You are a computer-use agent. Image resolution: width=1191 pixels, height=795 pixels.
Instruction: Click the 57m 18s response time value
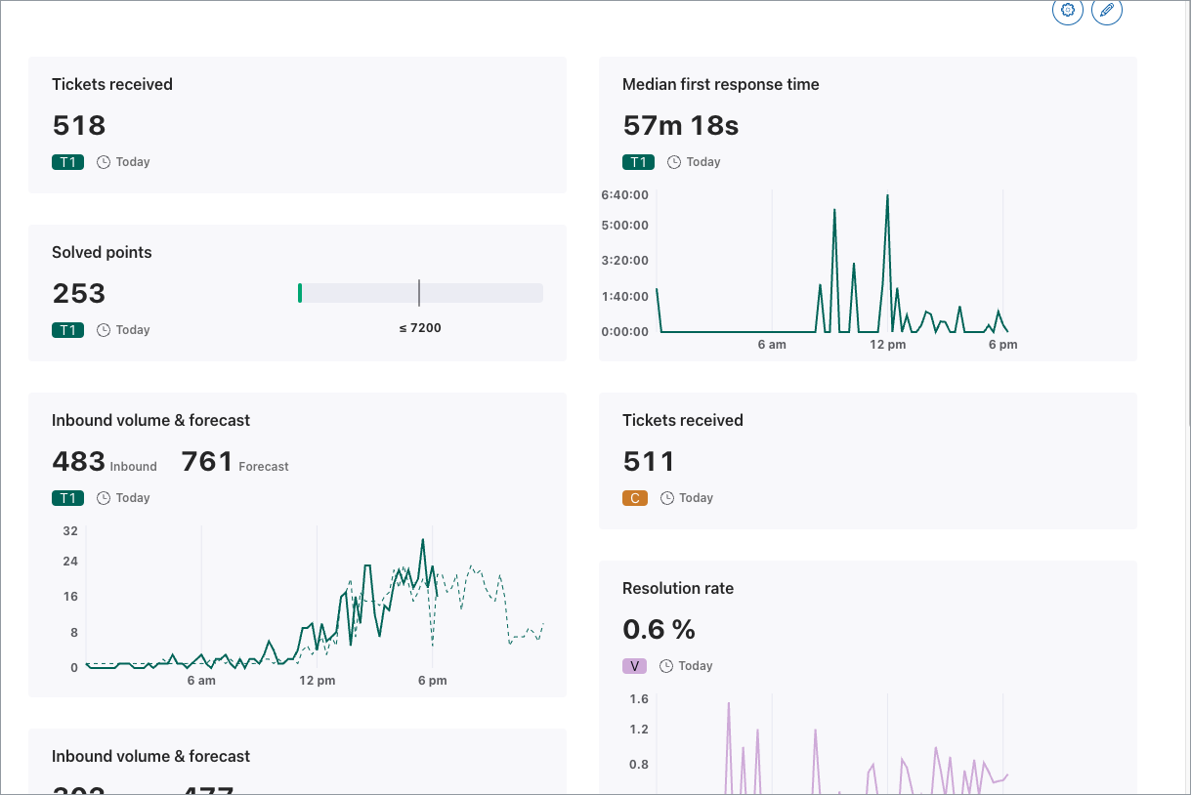click(680, 126)
